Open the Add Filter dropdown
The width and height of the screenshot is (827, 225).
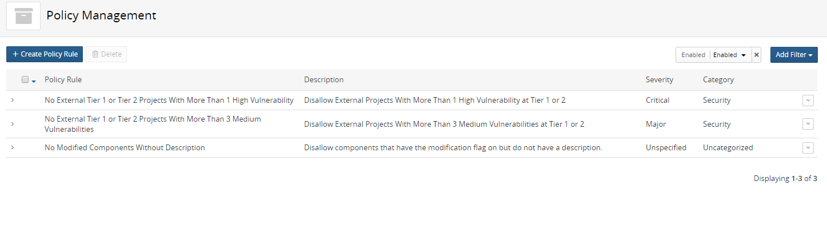pos(794,55)
